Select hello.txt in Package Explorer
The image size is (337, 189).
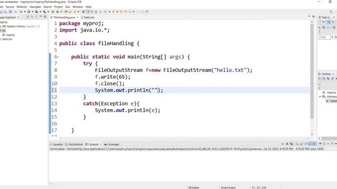[7, 39]
